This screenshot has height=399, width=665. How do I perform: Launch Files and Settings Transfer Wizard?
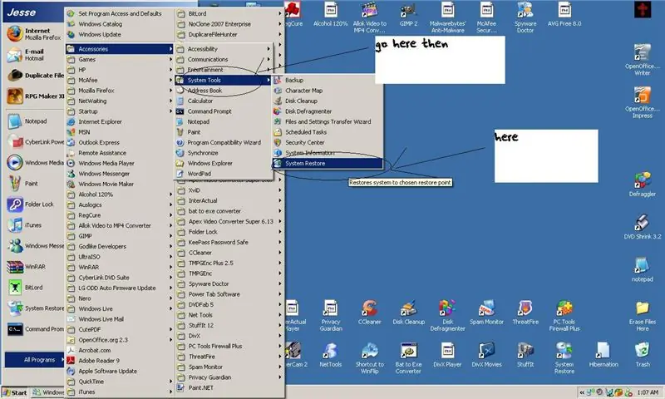pos(327,121)
